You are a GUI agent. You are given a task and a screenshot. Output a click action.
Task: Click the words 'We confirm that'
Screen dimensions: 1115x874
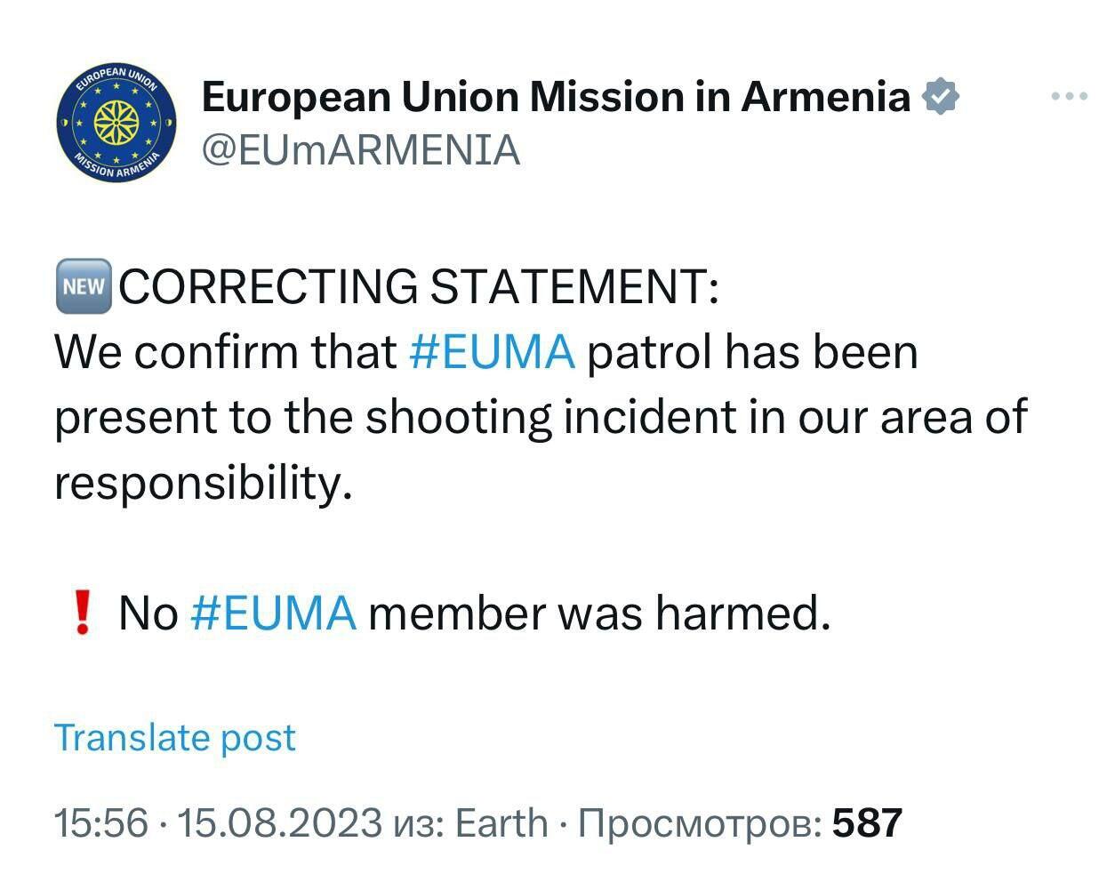[x=225, y=352]
